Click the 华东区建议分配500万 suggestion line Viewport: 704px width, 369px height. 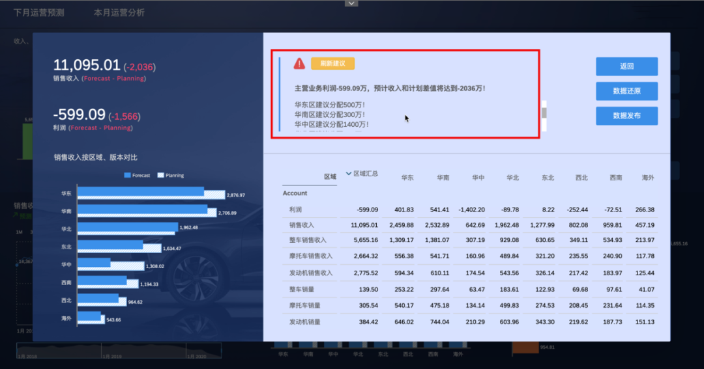(330, 105)
